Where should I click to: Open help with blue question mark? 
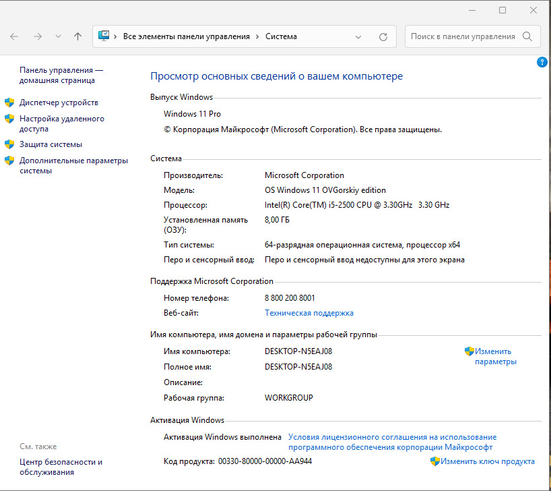(542, 62)
